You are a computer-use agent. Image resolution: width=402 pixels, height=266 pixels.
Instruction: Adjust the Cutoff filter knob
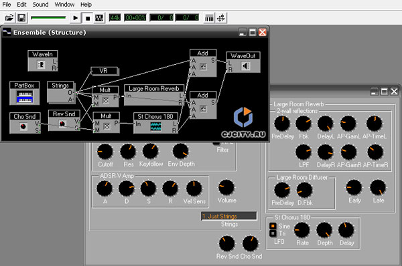[x=105, y=152]
